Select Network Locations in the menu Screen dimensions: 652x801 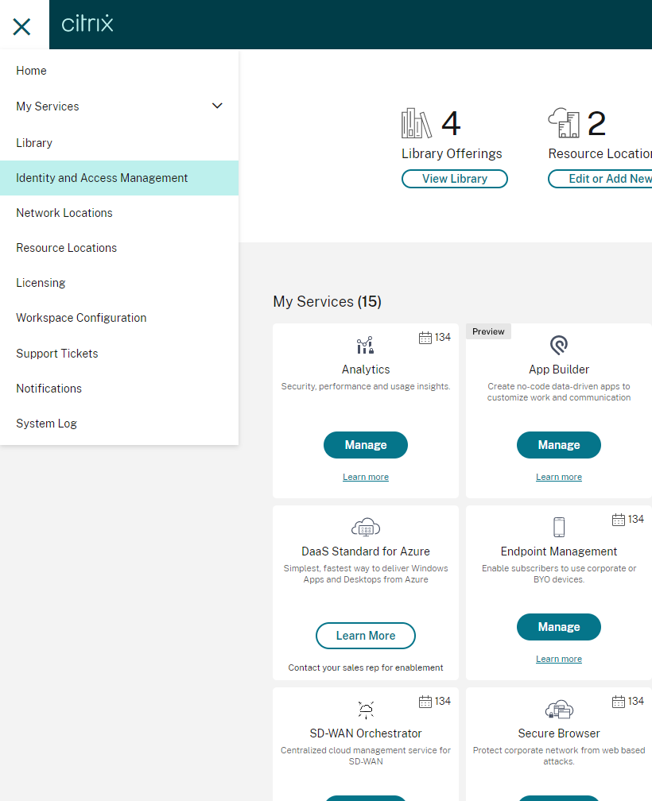(64, 213)
